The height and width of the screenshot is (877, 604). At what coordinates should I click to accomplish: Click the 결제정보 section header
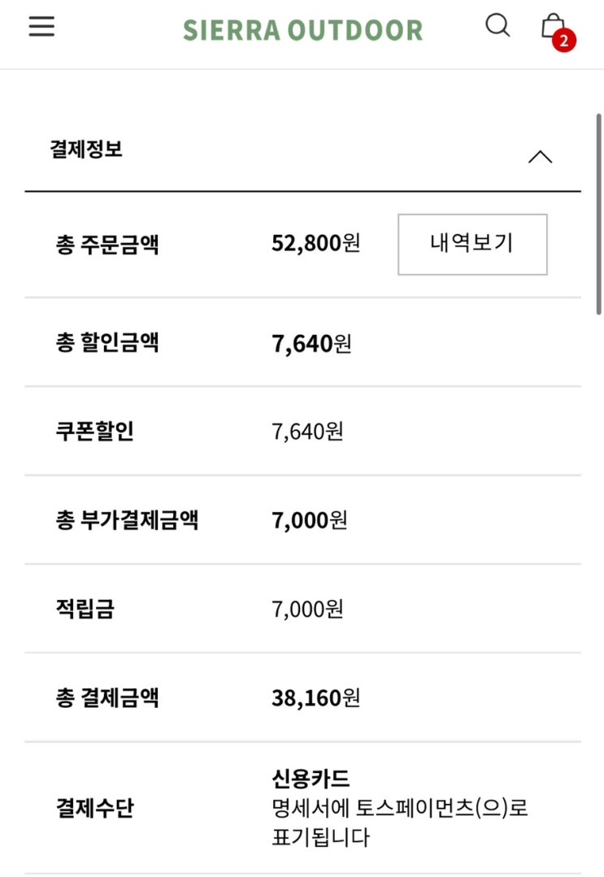point(302,150)
